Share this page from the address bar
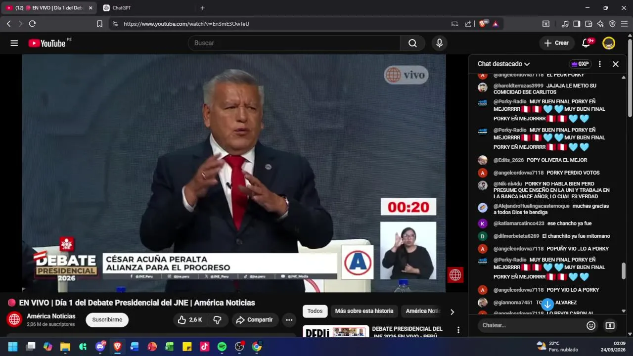 tap(468, 24)
